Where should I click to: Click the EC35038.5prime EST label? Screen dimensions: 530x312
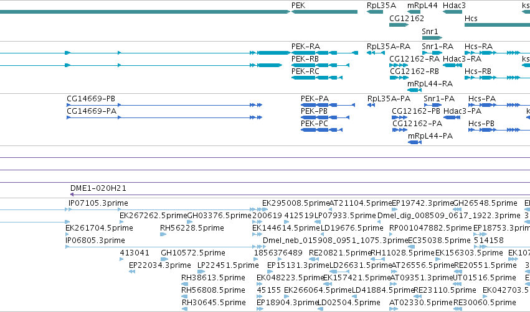click(x=439, y=241)
